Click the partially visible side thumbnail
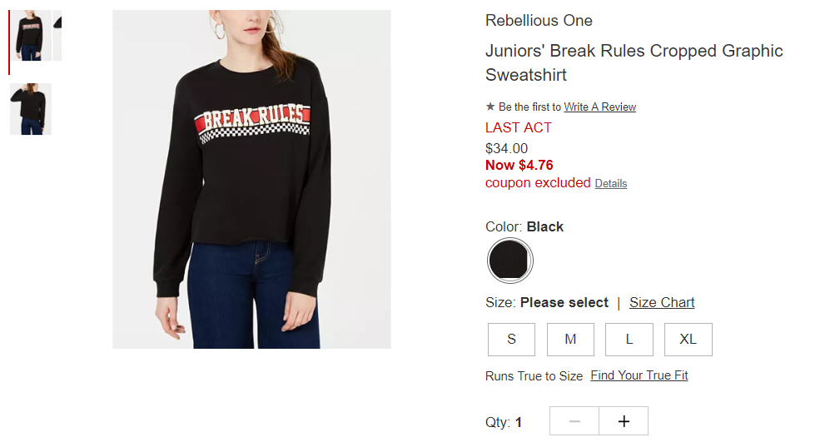 click(57, 35)
